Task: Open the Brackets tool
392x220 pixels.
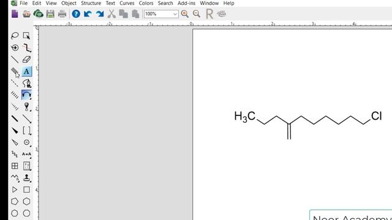Action: pos(26,130)
